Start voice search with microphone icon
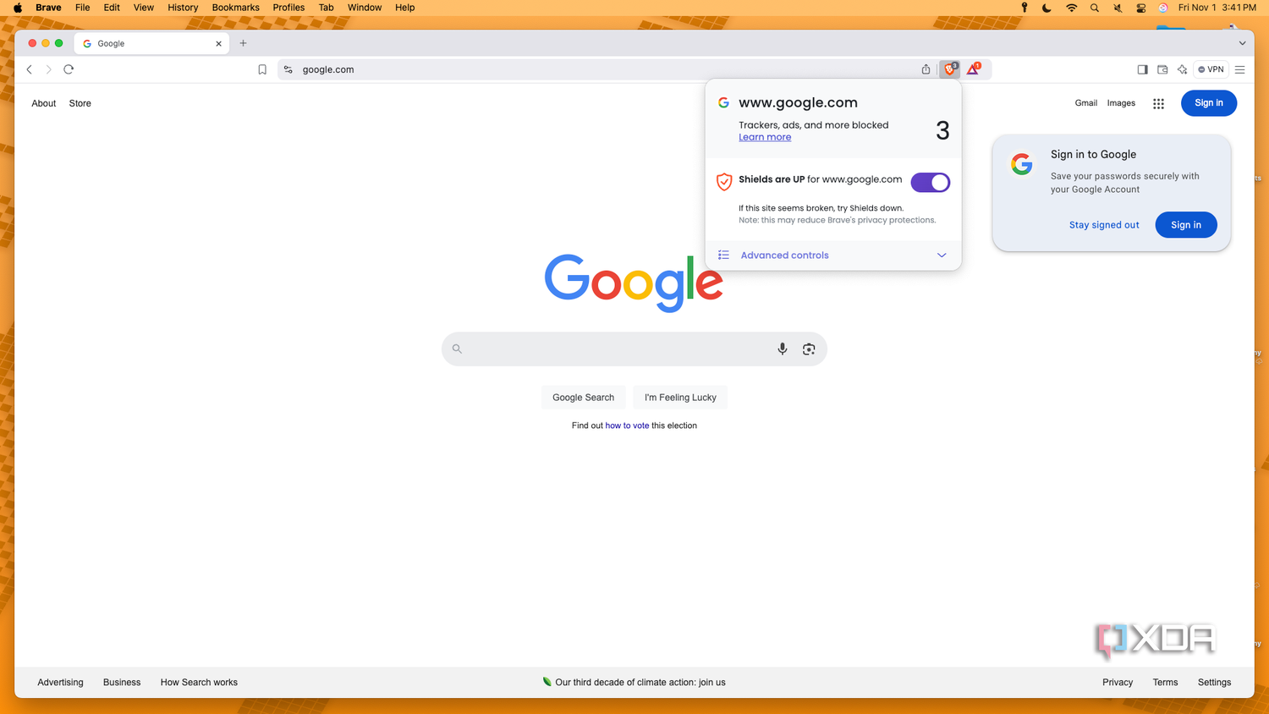The image size is (1269, 714). click(783, 349)
